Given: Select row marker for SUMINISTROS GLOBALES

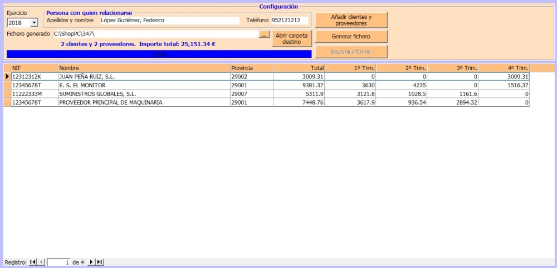Looking at the screenshot, I should (7, 94).
